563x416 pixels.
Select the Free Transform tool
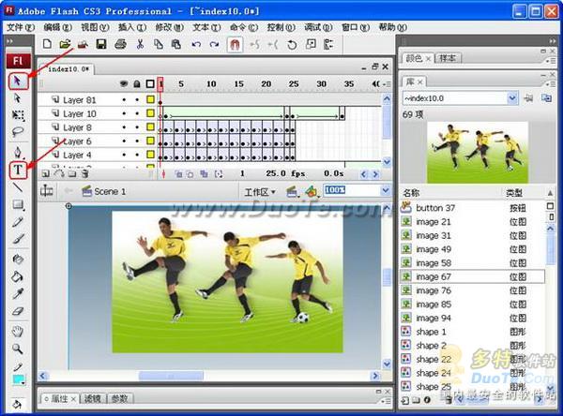click(x=18, y=115)
